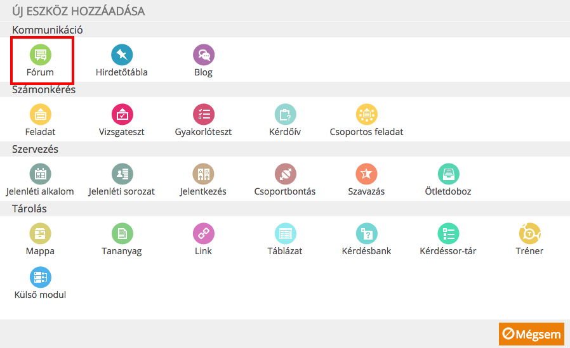Add a Kérdőív questionnaire tool
The image size is (570, 348).
286,114
